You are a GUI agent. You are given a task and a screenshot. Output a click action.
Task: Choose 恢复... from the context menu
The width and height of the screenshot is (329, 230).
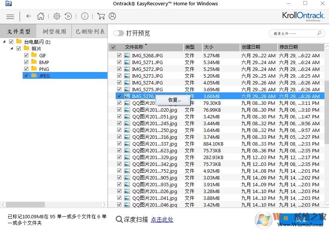174,100
